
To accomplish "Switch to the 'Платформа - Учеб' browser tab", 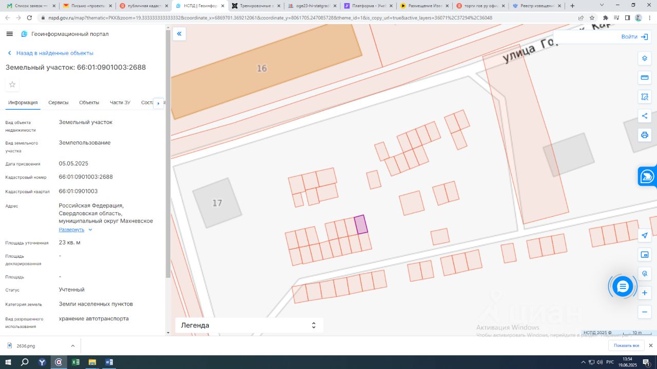I will [369, 6].
